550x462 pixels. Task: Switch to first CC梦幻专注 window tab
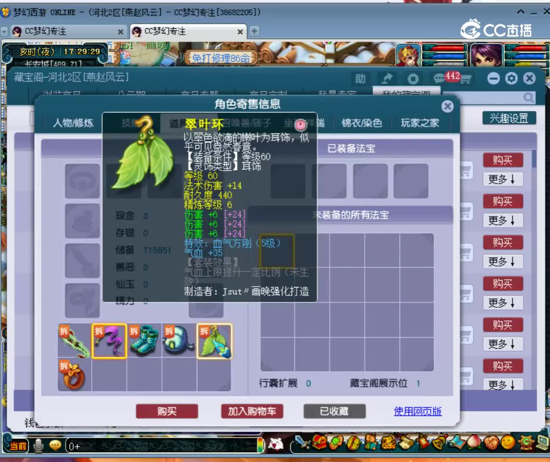point(67,31)
